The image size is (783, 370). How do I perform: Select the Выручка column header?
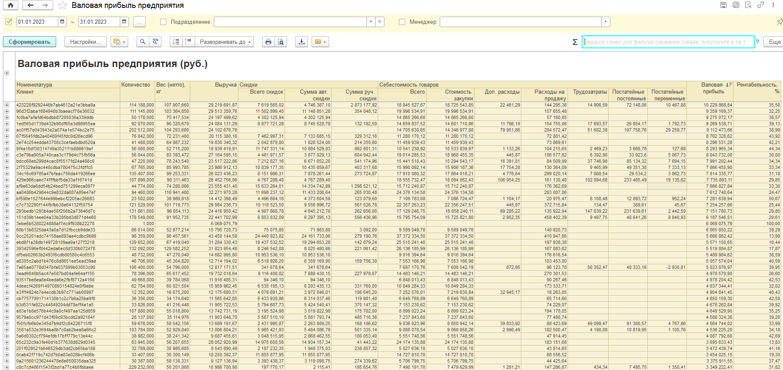pos(214,91)
